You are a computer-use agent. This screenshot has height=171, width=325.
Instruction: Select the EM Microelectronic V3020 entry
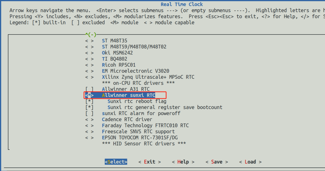click(135, 71)
